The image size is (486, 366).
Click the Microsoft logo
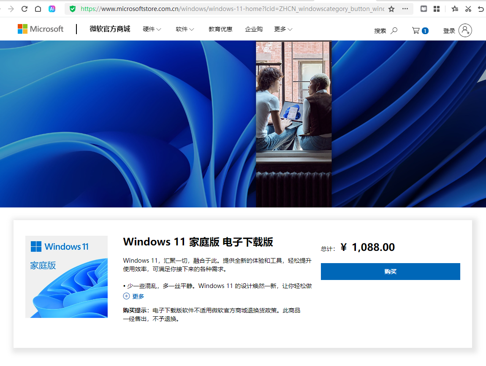tap(41, 29)
